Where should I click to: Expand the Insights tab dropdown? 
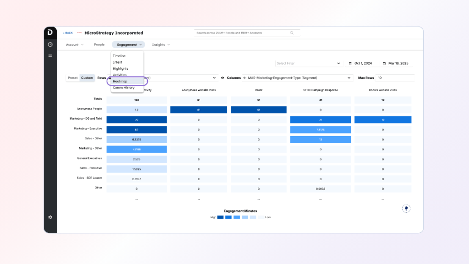pos(161,44)
